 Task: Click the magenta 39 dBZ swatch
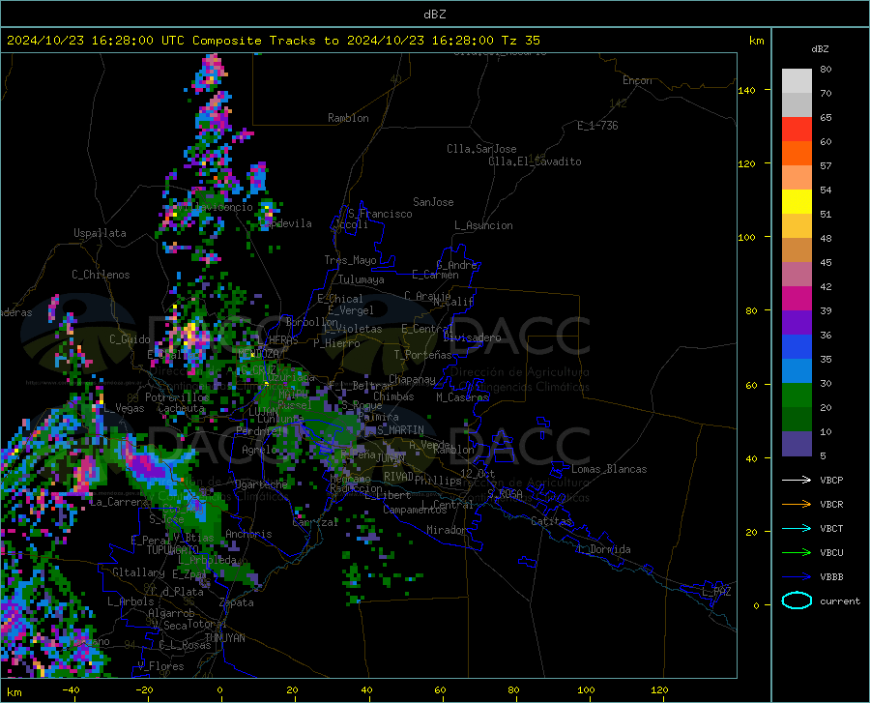point(797,299)
